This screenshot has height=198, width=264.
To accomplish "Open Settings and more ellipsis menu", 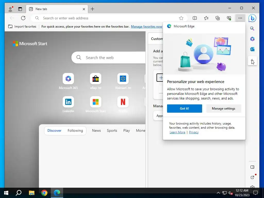I will click(240, 18).
